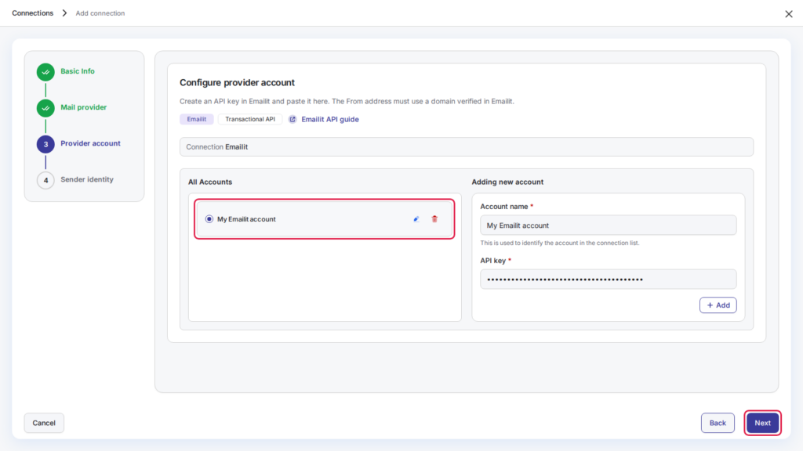Screen dimensions: 803x451
Task: Click the external link icon beside Emailit API guide
Action: click(292, 119)
